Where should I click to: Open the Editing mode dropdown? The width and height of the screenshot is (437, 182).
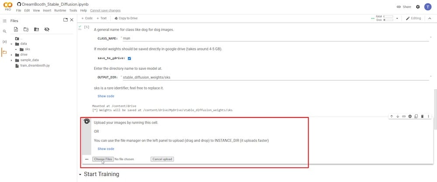413,18
